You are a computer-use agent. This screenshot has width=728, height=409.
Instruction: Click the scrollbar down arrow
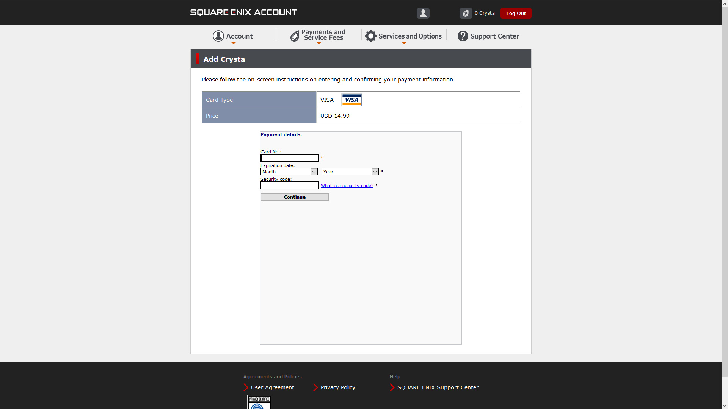pyautogui.click(x=725, y=406)
